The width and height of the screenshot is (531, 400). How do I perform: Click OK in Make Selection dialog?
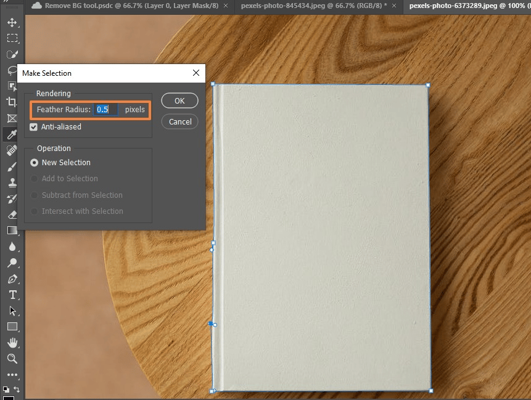coord(179,100)
